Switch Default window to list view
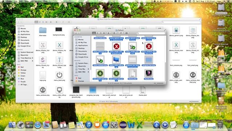 [x=97, y=33]
